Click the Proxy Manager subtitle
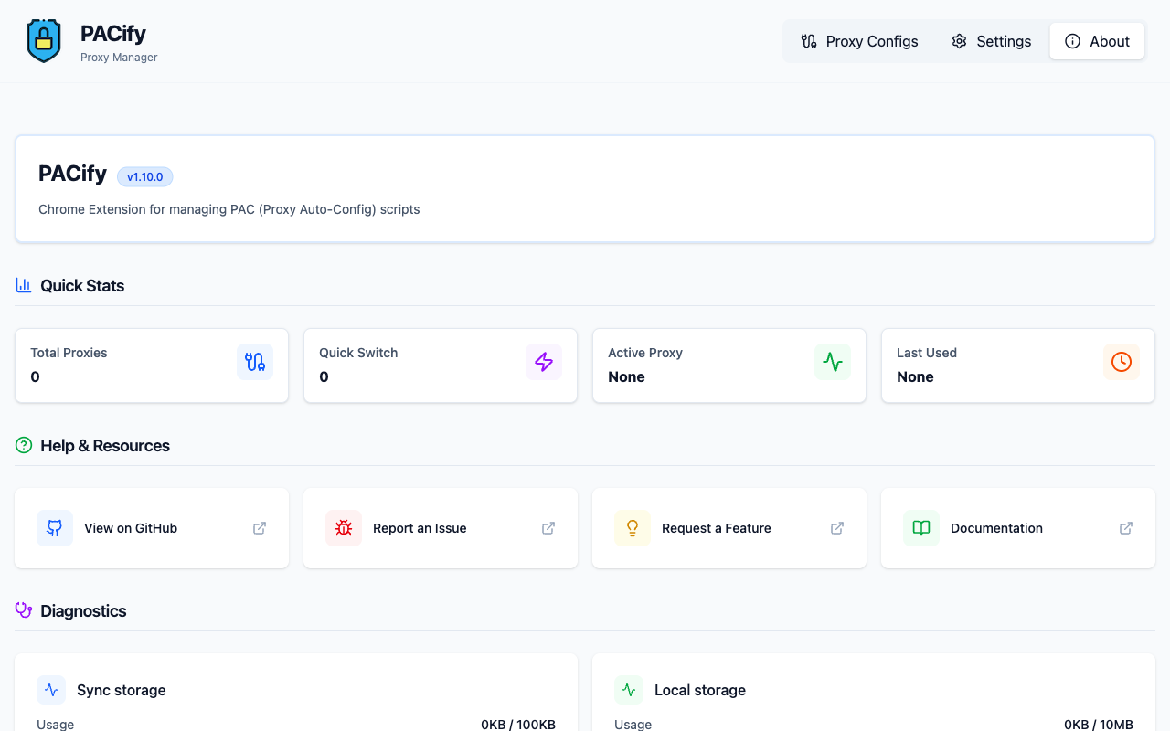This screenshot has height=731, width=1170. tap(119, 58)
